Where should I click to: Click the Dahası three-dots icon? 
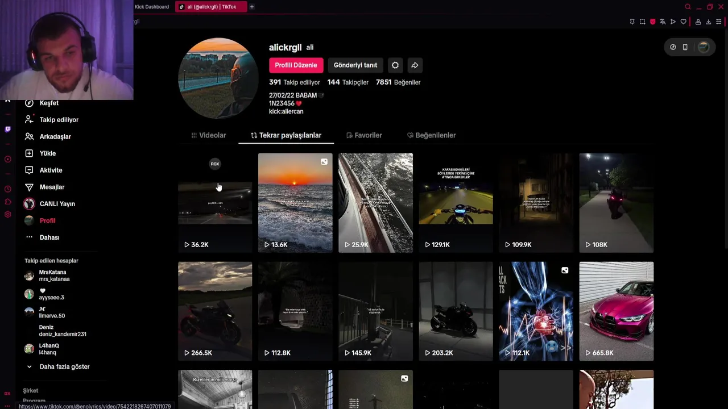pos(29,237)
